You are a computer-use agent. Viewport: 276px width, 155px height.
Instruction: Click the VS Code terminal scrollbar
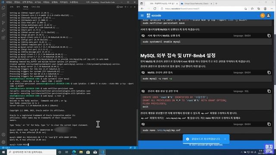137,127
